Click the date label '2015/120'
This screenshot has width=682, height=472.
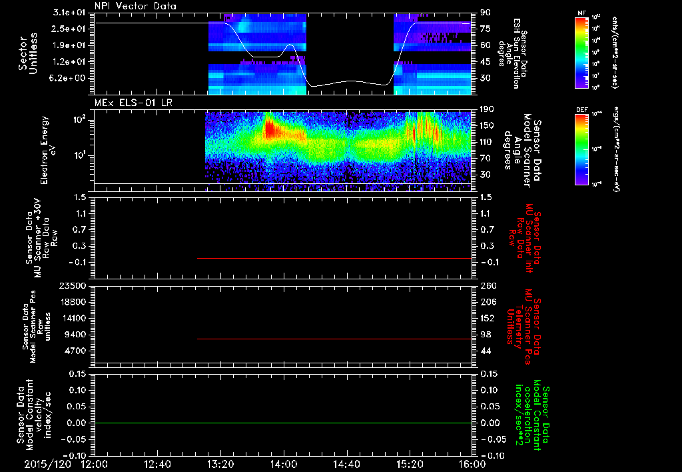[47, 464]
